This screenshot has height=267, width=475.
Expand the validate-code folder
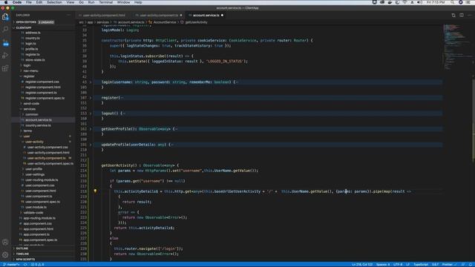(33, 213)
